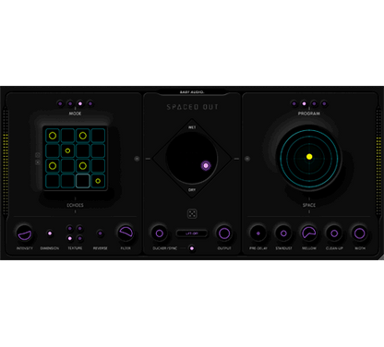The image size is (384, 347).
Task: Toggle Space section power button
Action: pos(247,159)
